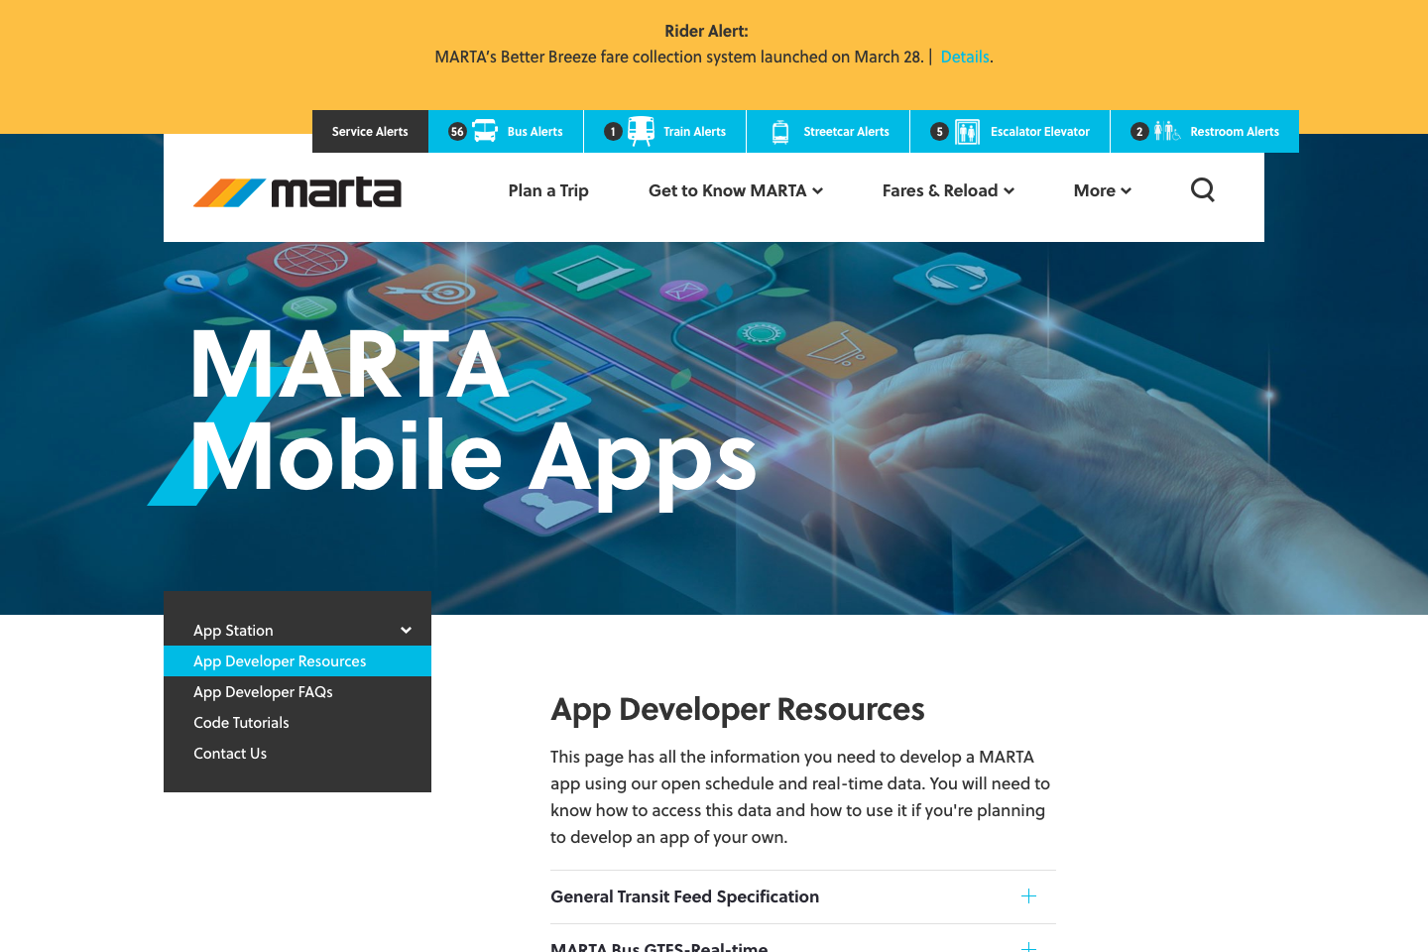Screen dimensions: 1428x952
Task: Click the restroom alerts icon
Action: 1166,131
